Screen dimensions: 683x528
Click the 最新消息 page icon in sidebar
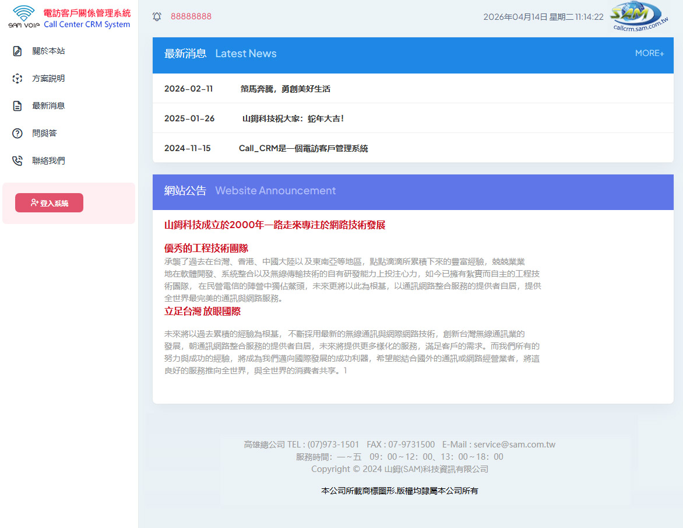(17, 106)
